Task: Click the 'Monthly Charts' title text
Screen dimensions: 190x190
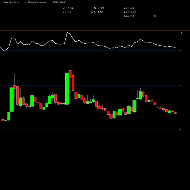Action: point(11,2)
